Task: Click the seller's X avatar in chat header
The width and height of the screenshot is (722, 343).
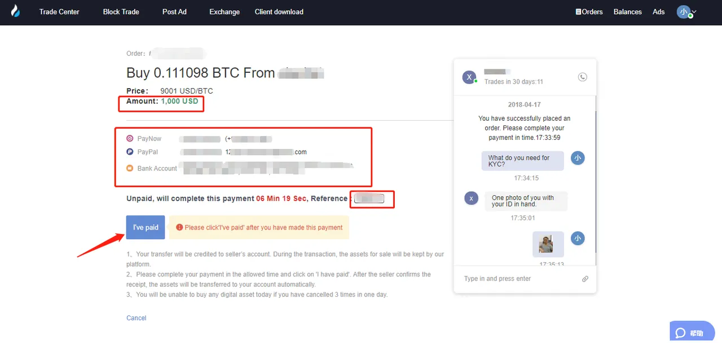Action: [469, 77]
